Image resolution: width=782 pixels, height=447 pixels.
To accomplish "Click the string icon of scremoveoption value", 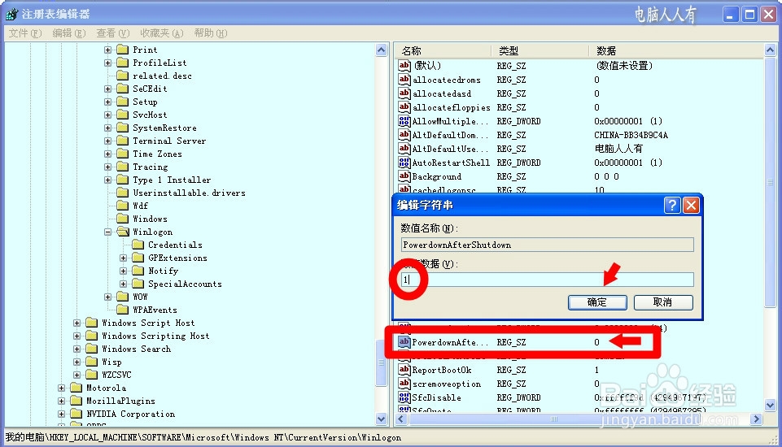I will [404, 384].
